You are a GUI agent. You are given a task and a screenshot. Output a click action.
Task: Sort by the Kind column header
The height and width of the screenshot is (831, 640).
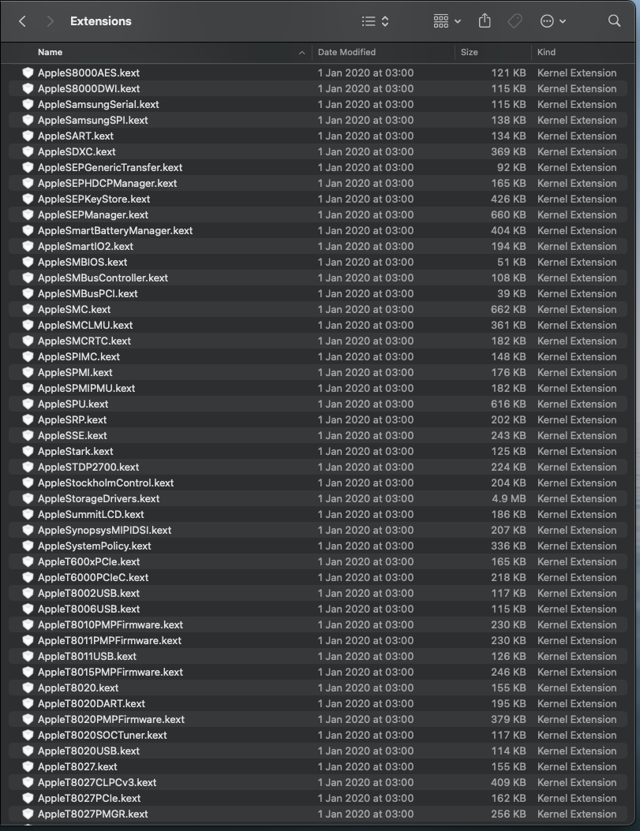[546, 53]
